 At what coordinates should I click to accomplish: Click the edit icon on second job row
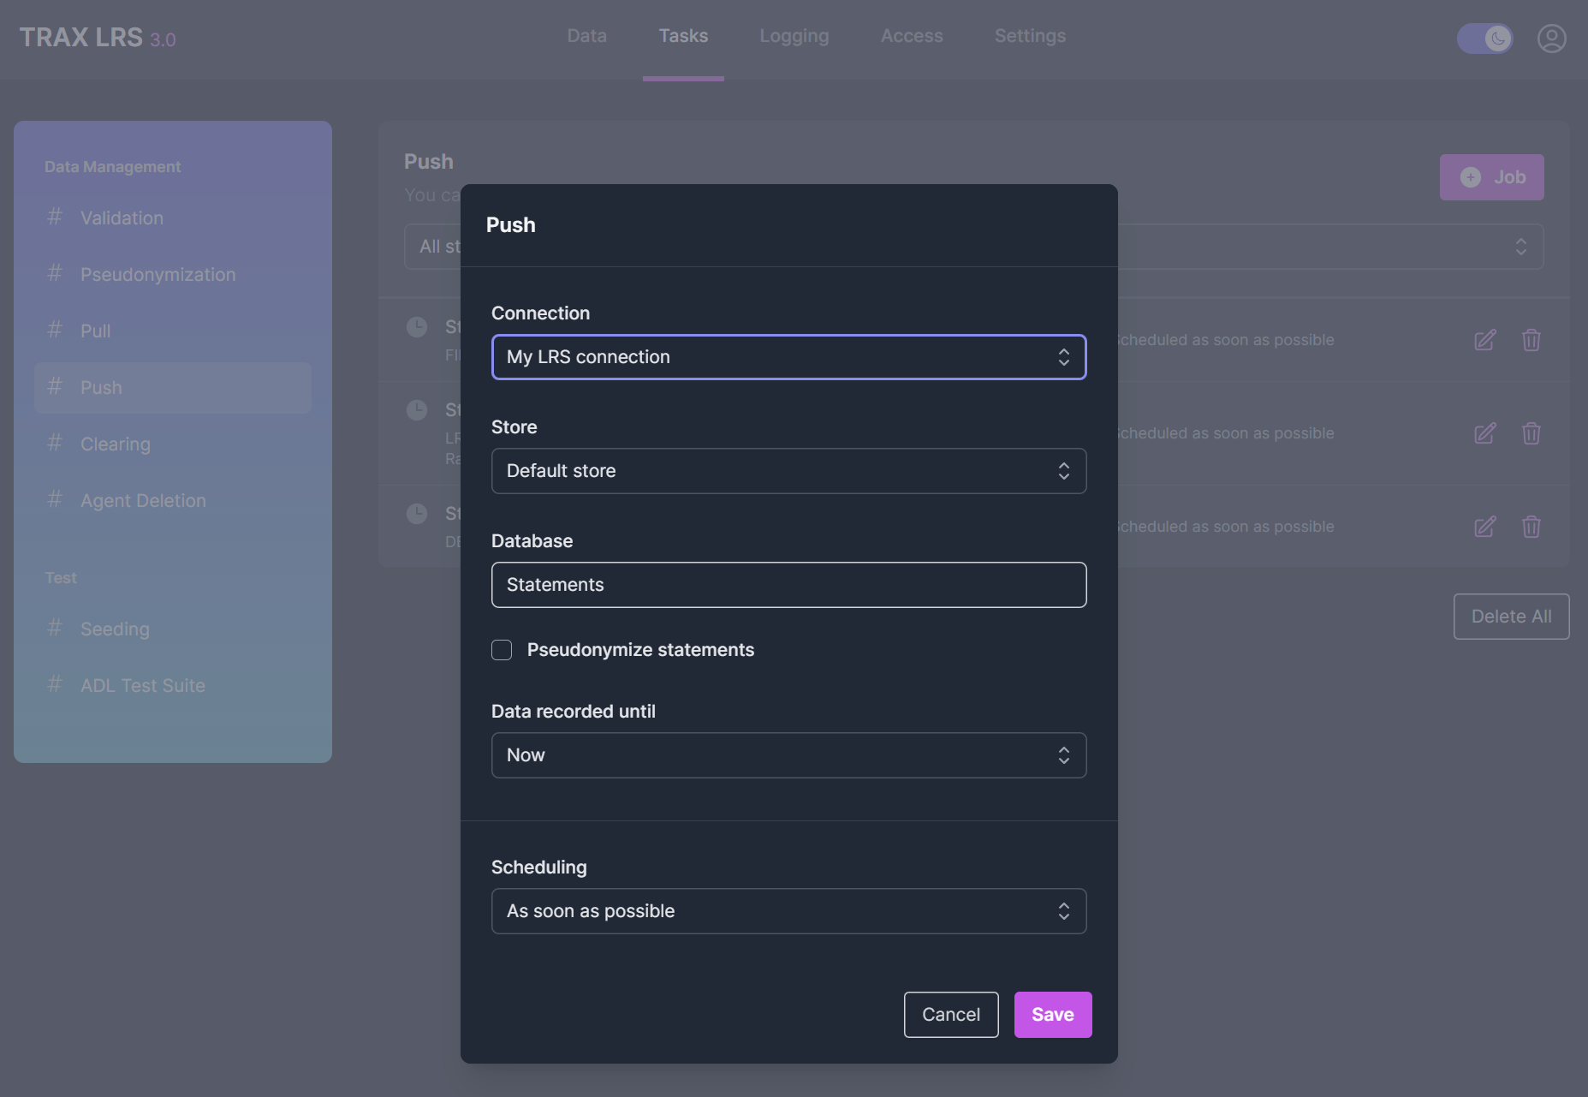click(1484, 433)
